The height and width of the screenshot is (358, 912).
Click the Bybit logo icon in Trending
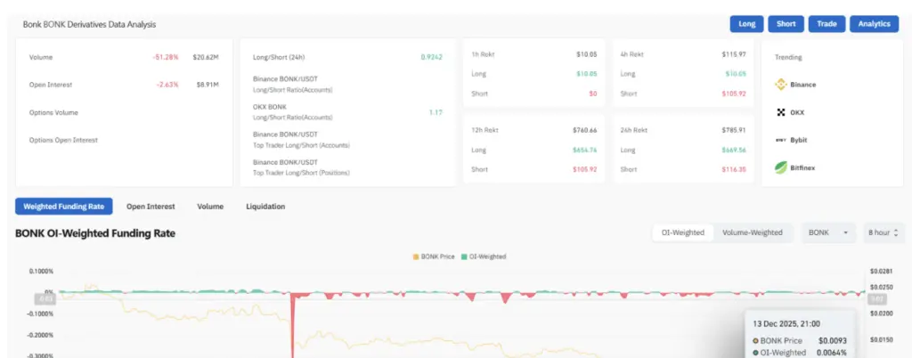[781, 140]
